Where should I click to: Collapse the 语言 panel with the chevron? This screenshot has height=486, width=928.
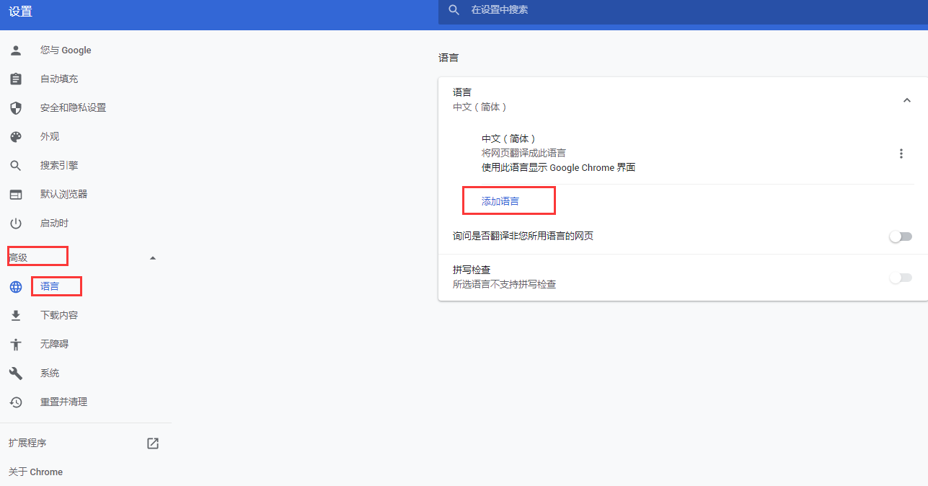907,100
